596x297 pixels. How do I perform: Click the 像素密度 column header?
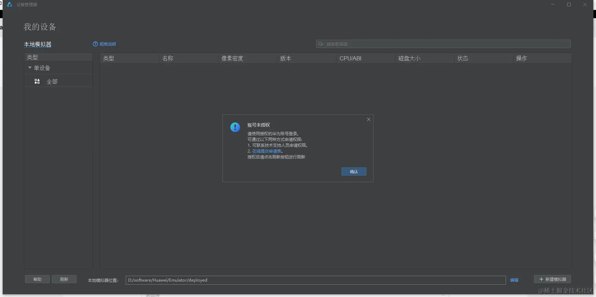pyautogui.click(x=248, y=58)
